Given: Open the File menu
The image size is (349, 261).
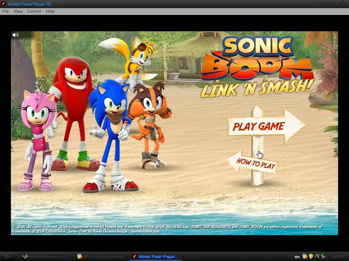Looking at the screenshot, I should [5, 11].
